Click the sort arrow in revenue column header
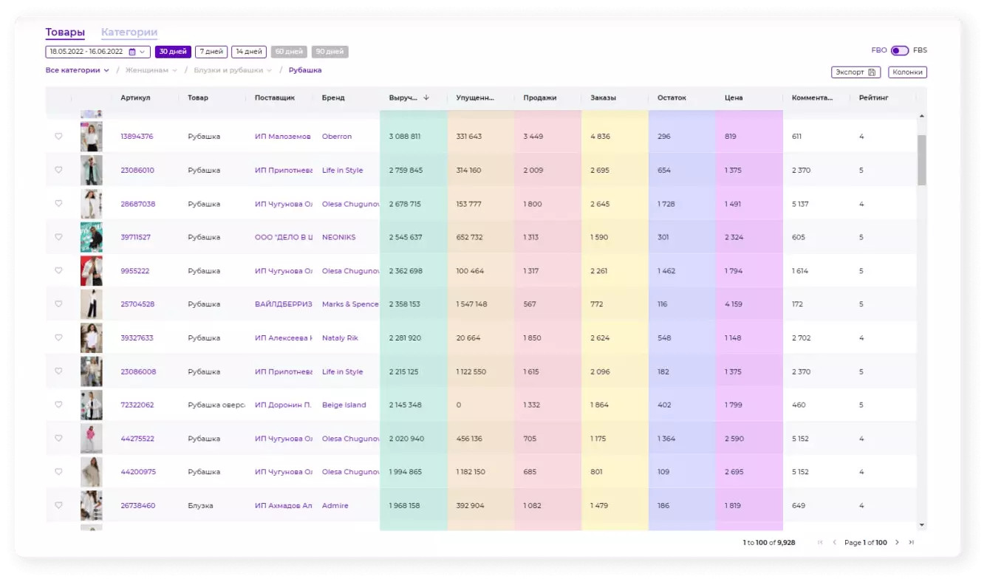Screen dimensions: 987x582 [426, 97]
